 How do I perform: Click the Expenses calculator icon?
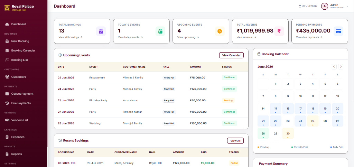[x=7, y=137]
